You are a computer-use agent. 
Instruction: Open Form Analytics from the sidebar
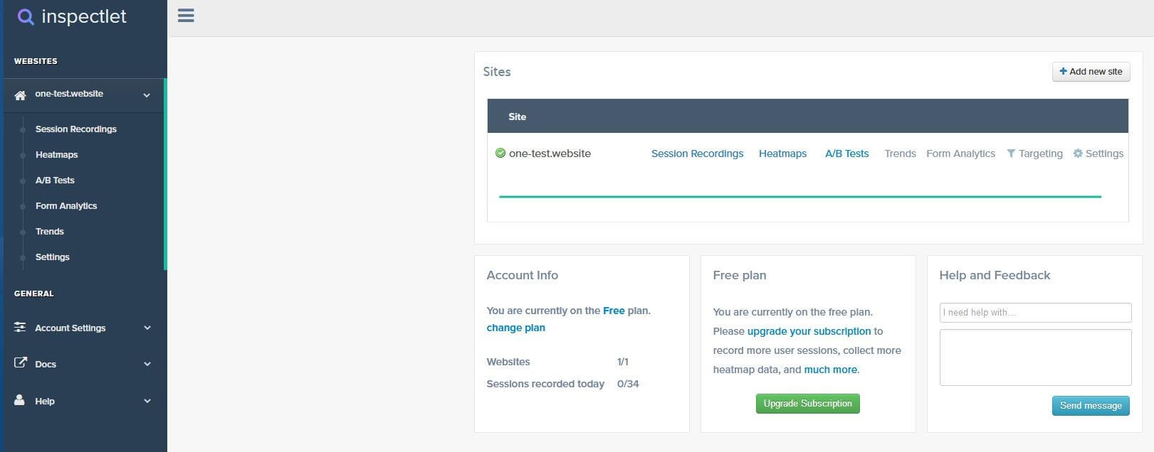tap(66, 206)
